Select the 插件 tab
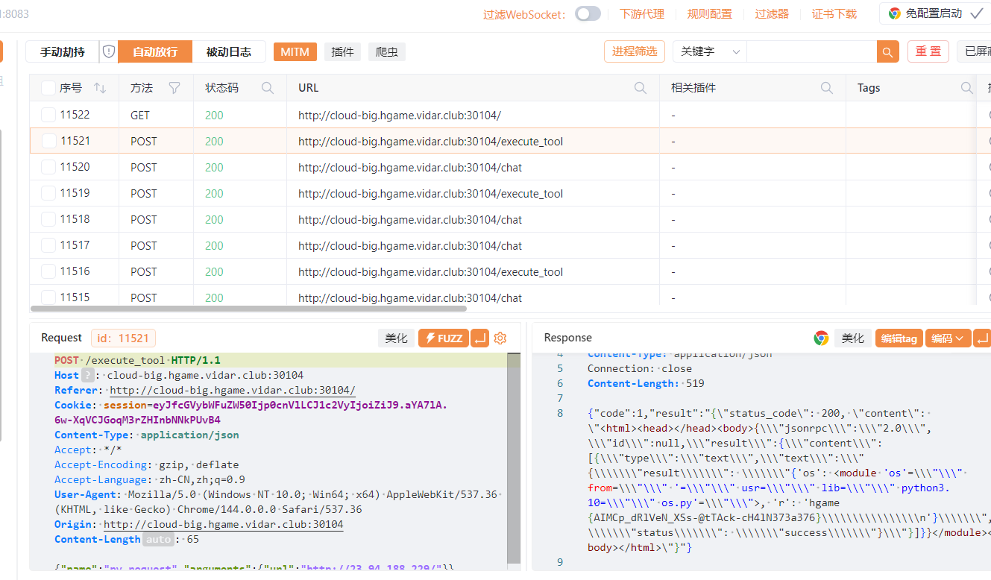 click(x=342, y=51)
